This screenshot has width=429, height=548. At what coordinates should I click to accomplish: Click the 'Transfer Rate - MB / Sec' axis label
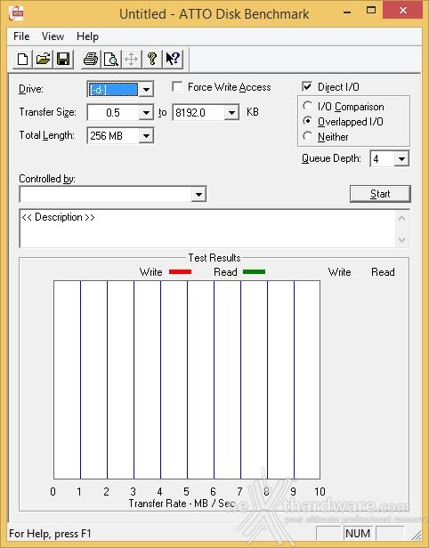coord(182,504)
